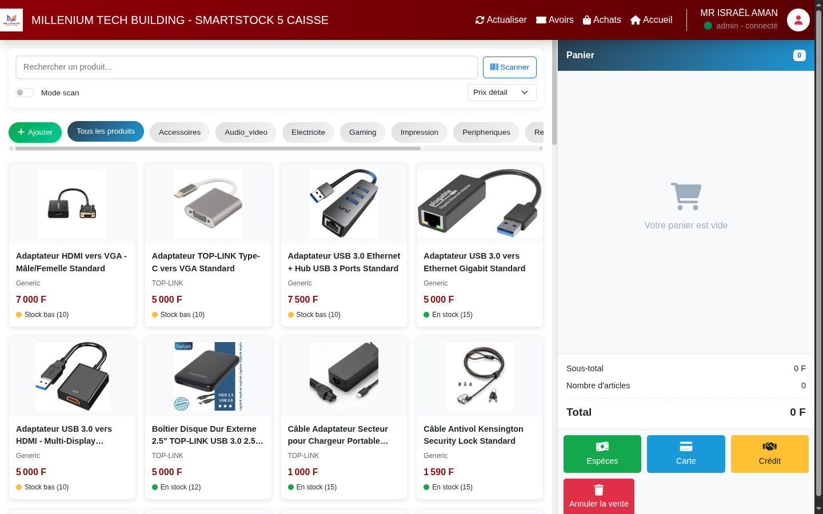Click the Achats padlock icon

pyautogui.click(x=586, y=19)
